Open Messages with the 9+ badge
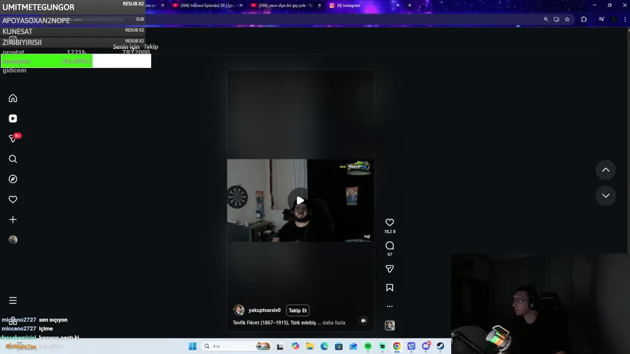This screenshot has width=630, height=354. (x=13, y=139)
